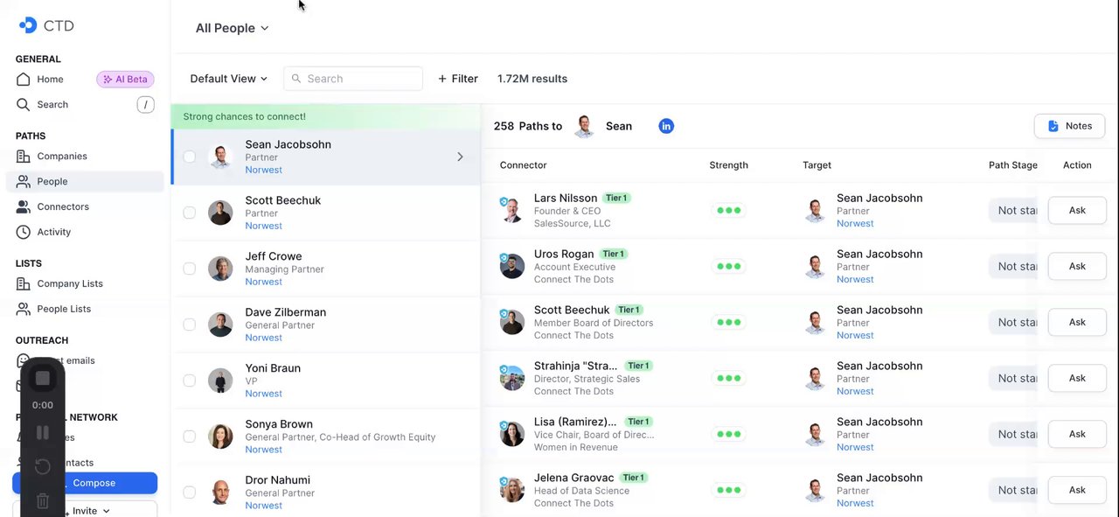Click Jeff Crowe's avatar photo
The height and width of the screenshot is (517, 1119).
tap(220, 269)
